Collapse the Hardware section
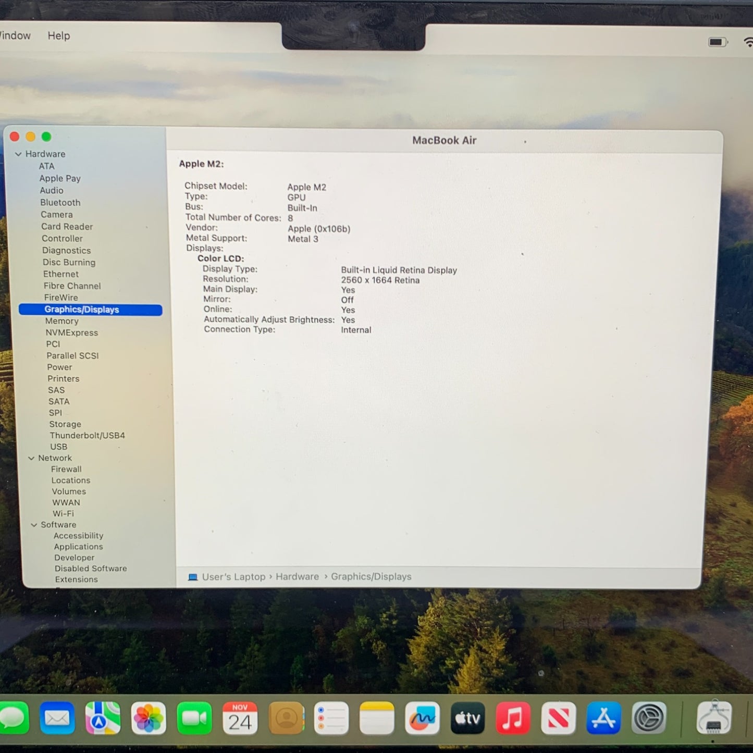The width and height of the screenshot is (753, 753). [x=18, y=154]
